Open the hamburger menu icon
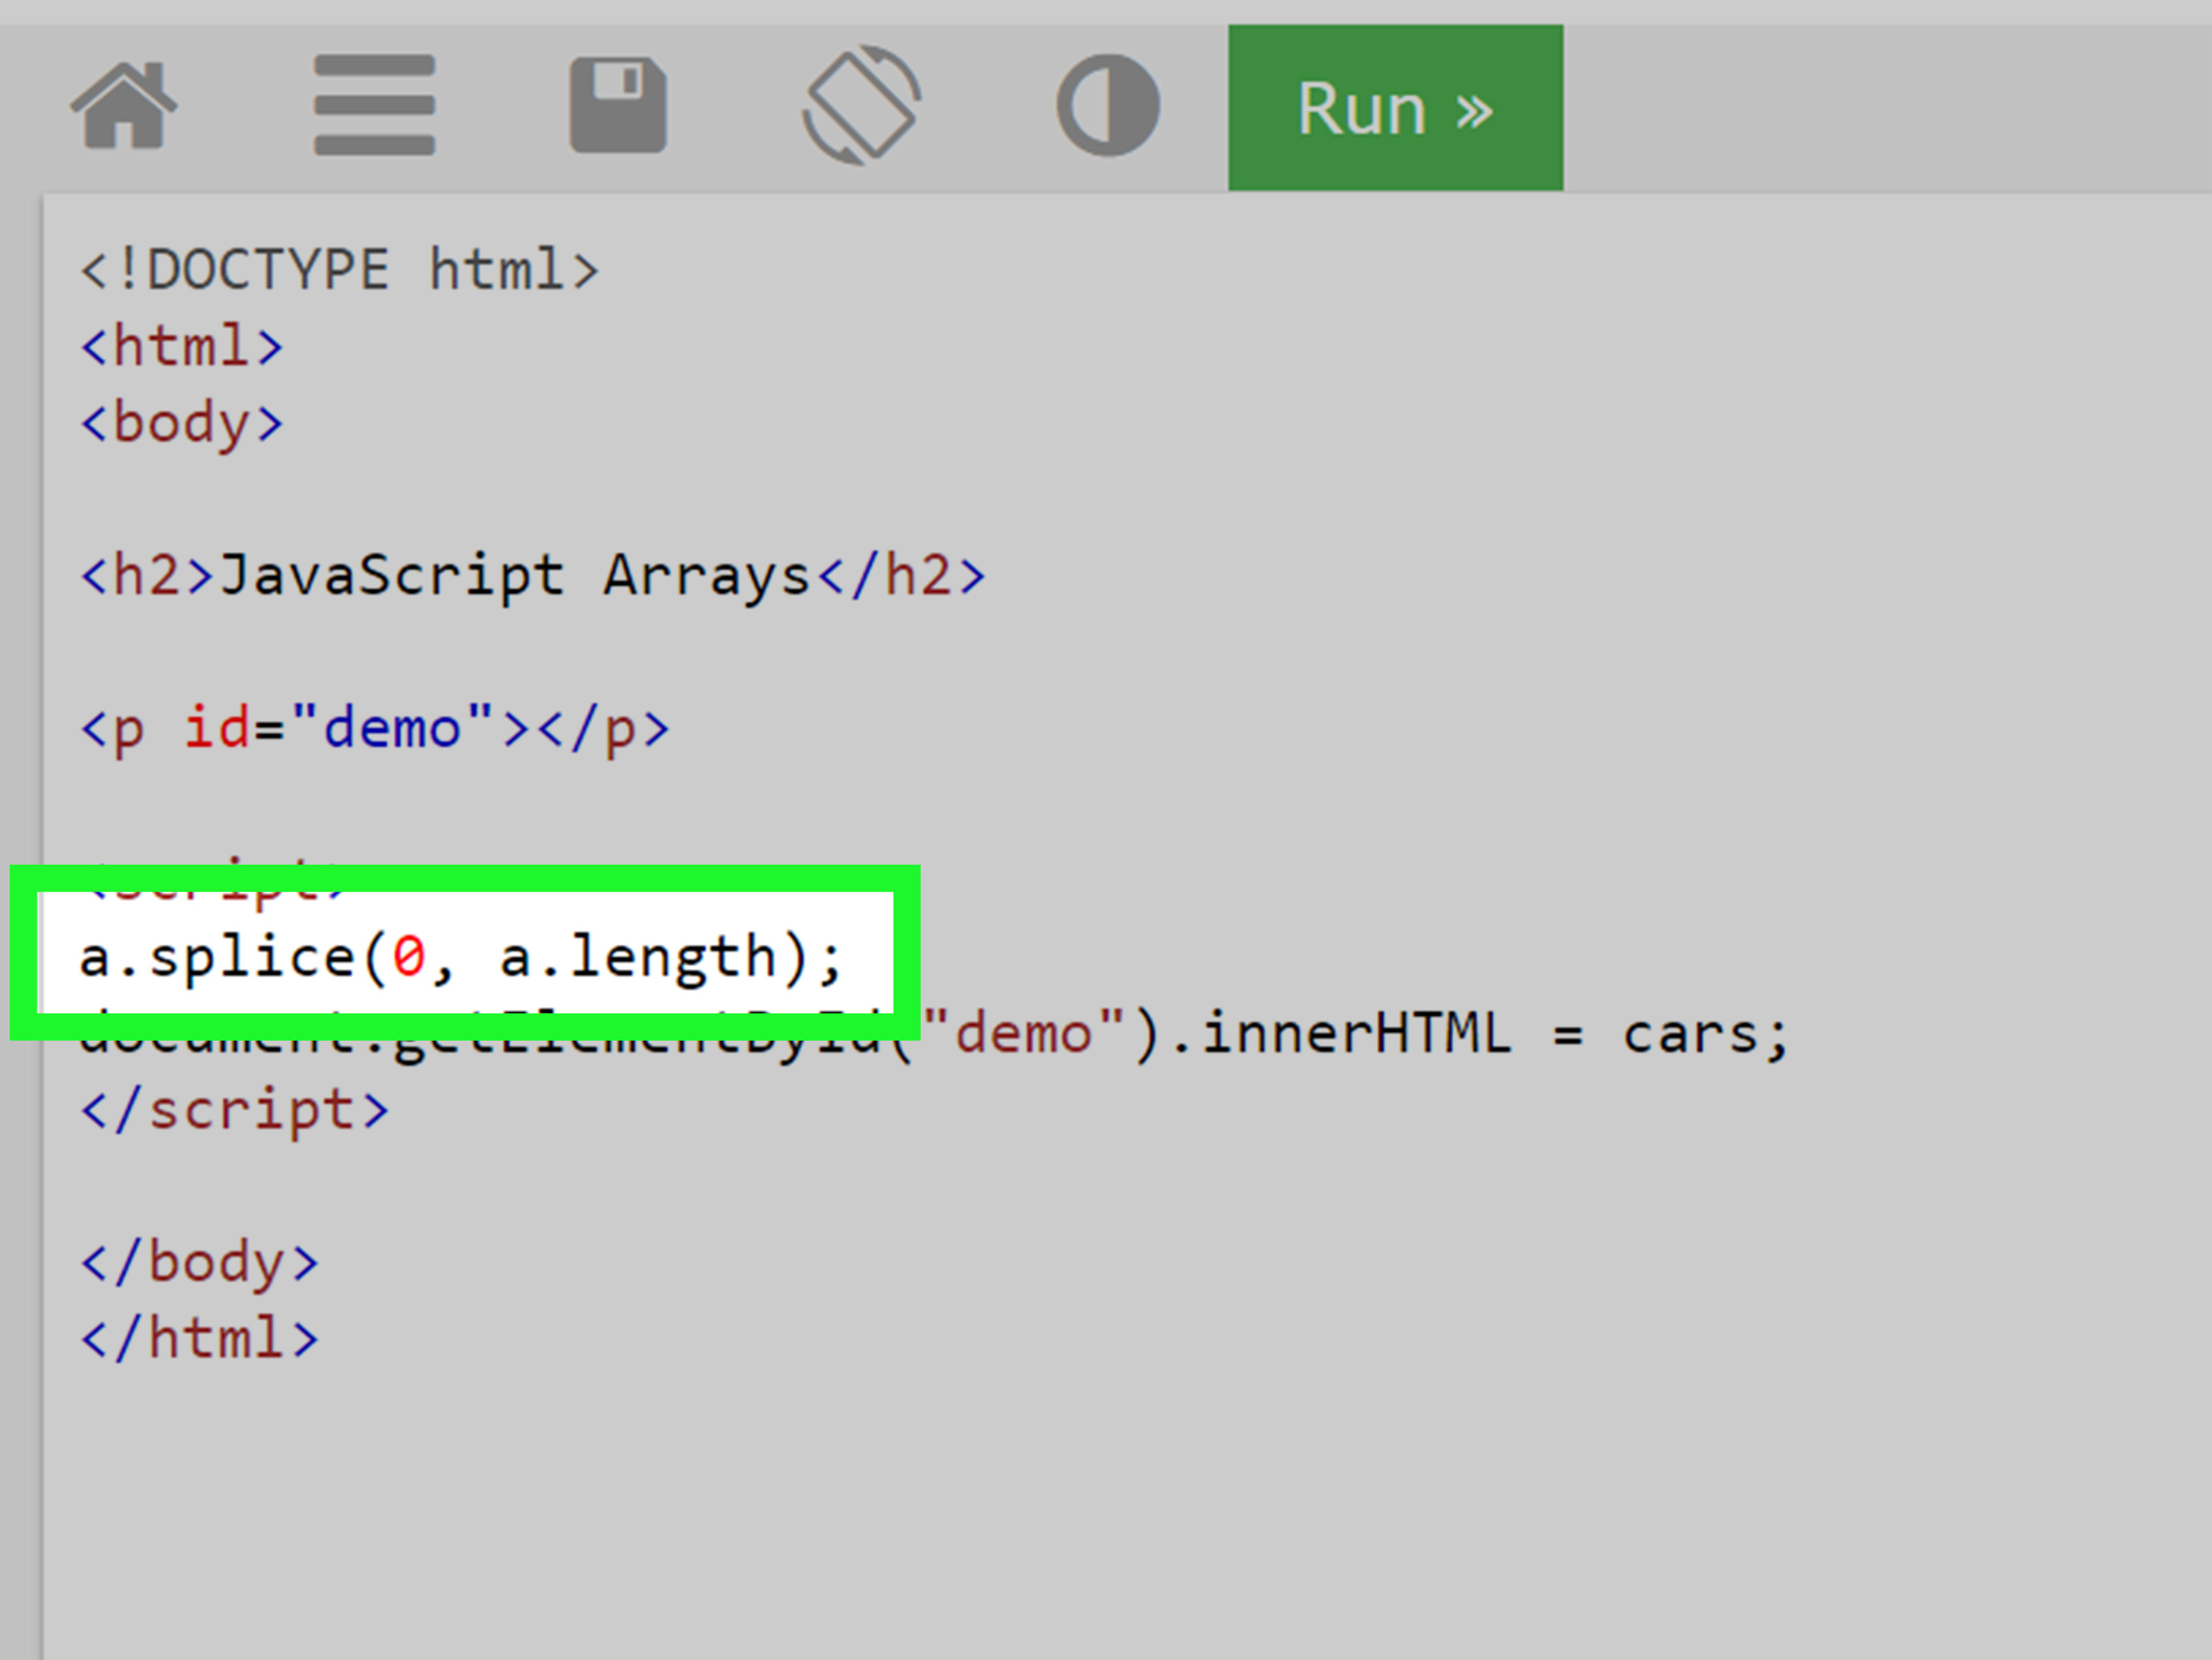Viewport: 2212px width, 1660px height. coord(374,105)
